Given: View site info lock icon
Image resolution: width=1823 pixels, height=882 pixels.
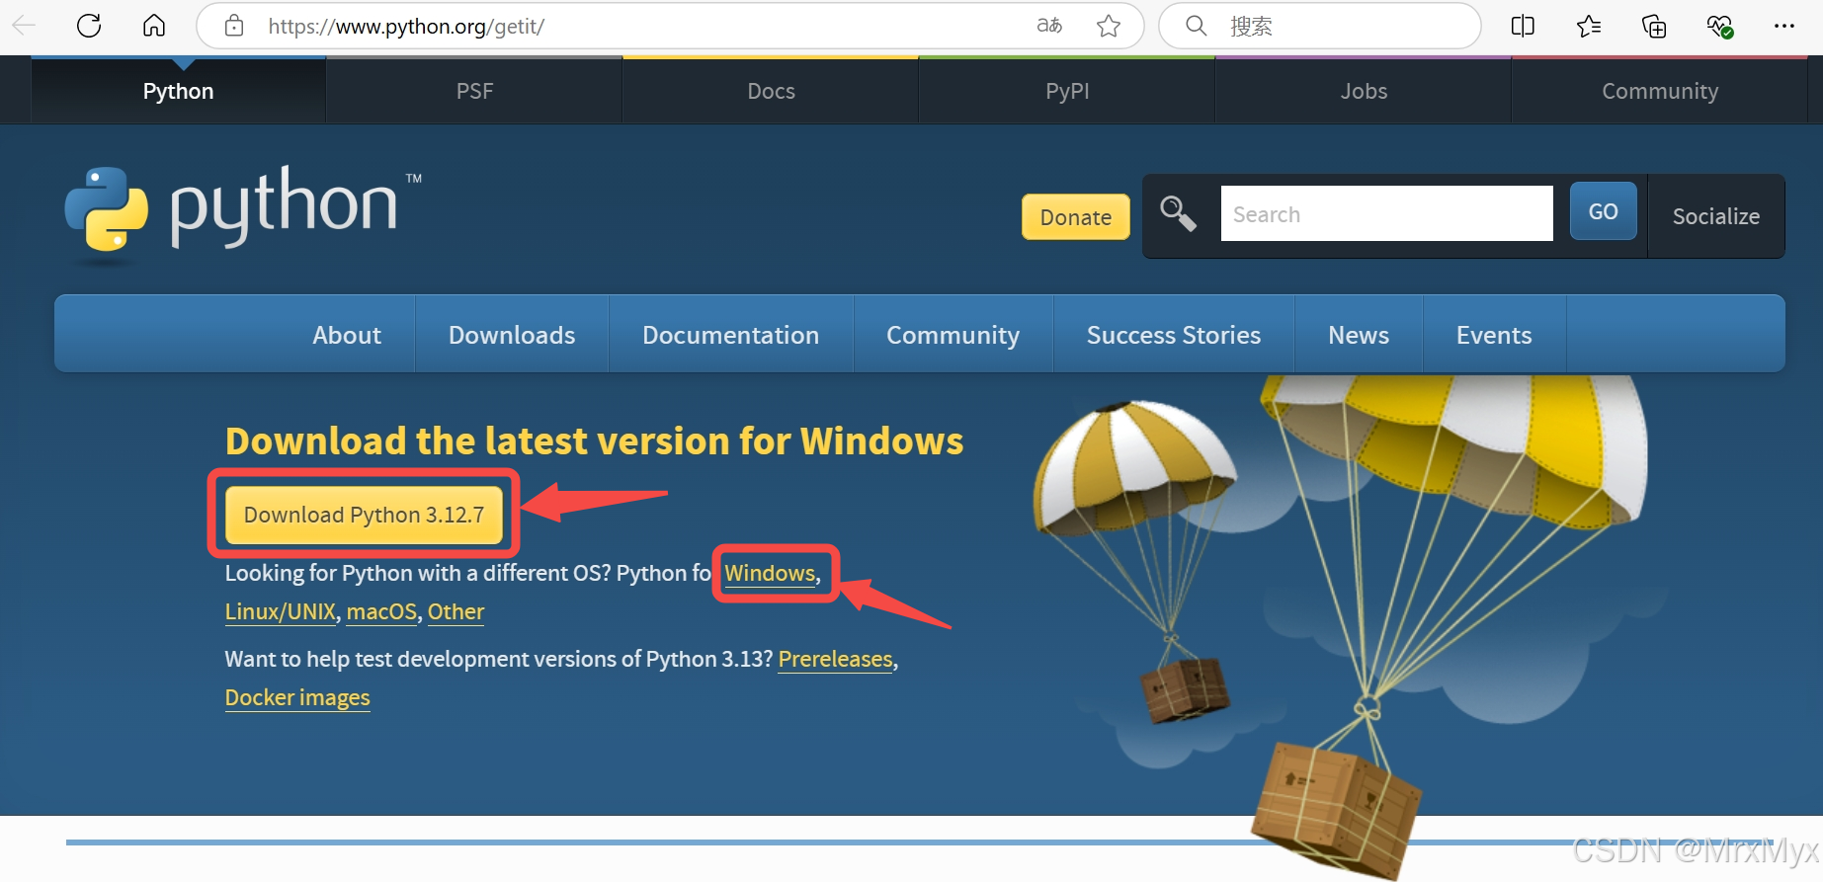Looking at the screenshot, I should (234, 26).
